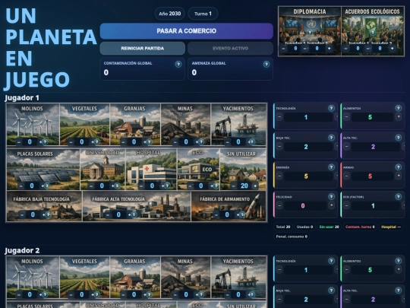Decrease Jugador 1 Yacimientos count
The width and height of the screenshot is (410, 308).
coord(227,142)
